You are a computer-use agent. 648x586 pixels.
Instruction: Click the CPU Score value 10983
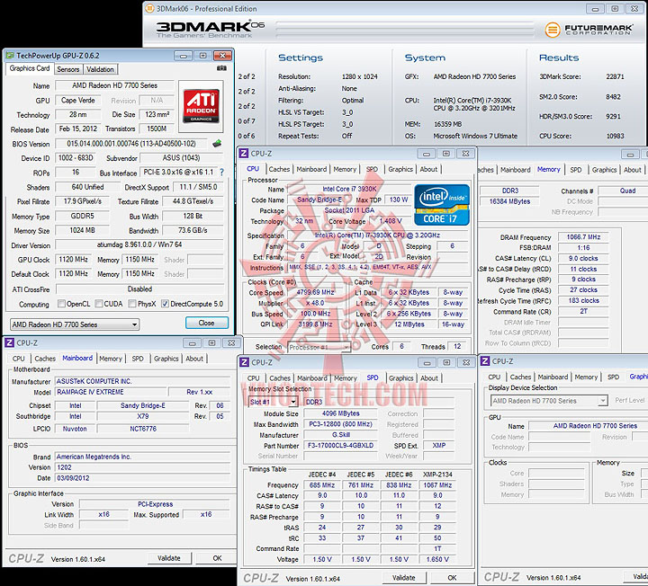tap(615, 136)
